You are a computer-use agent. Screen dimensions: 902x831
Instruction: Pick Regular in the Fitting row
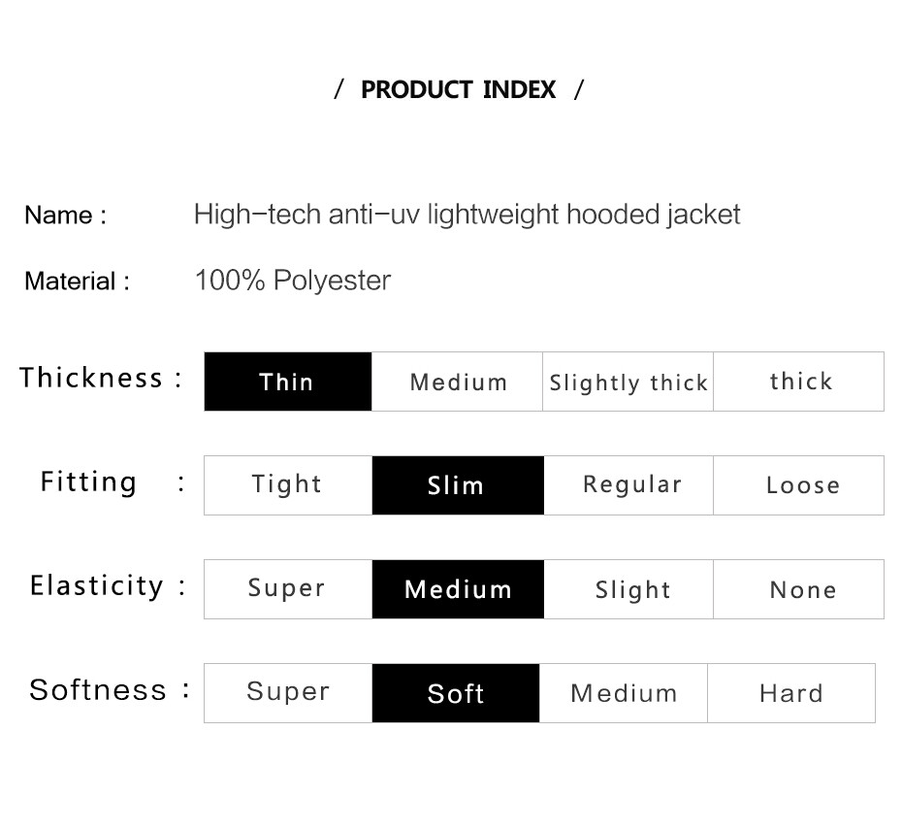[x=628, y=484]
